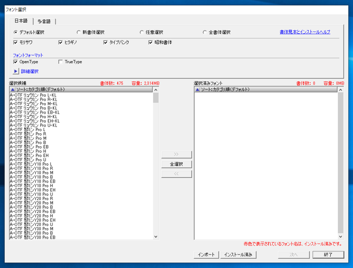Click the << remove fonts button
The image size is (353, 268).
(x=177, y=174)
